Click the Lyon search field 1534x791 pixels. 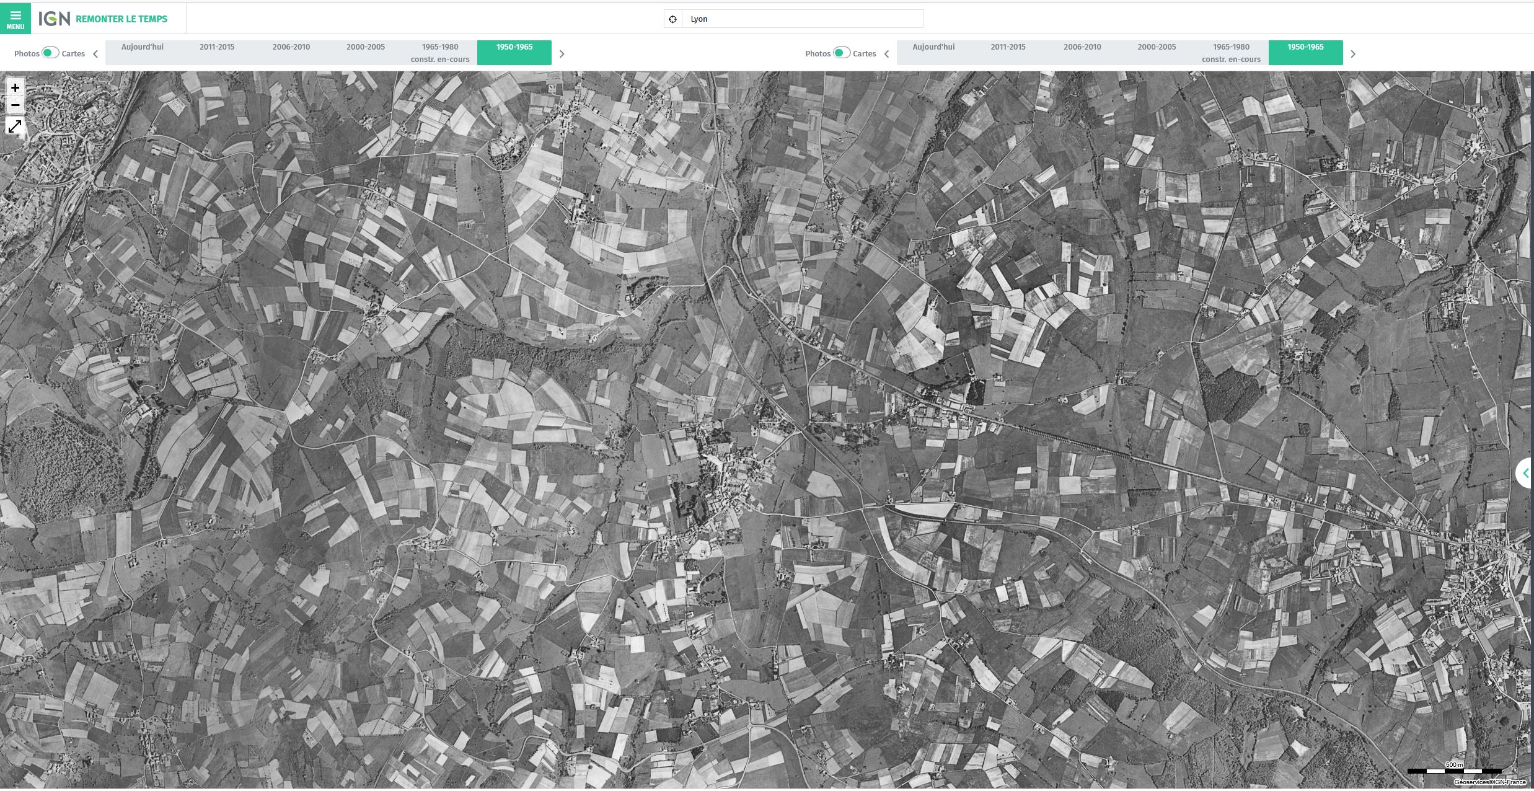tap(802, 19)
